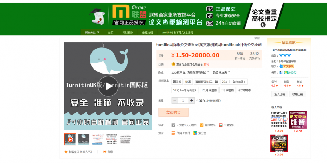Screen dimensions: 327x163
Task: Click the 信用卡支付 credit card icon
Action: point(173,133)
